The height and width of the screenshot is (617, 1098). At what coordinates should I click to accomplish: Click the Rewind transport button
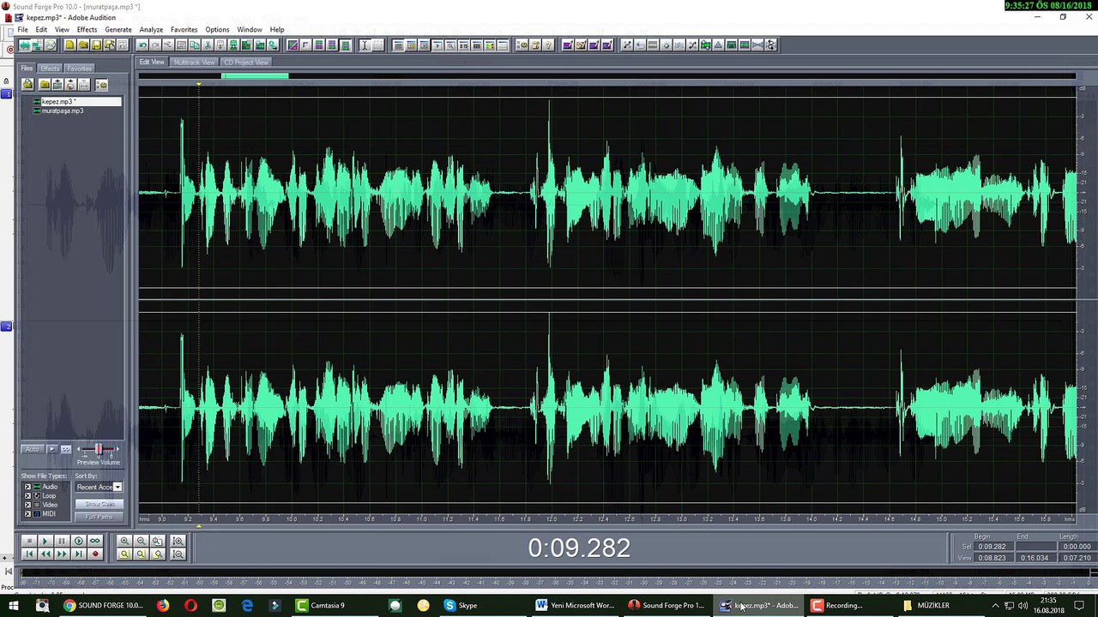pos(45,554)
